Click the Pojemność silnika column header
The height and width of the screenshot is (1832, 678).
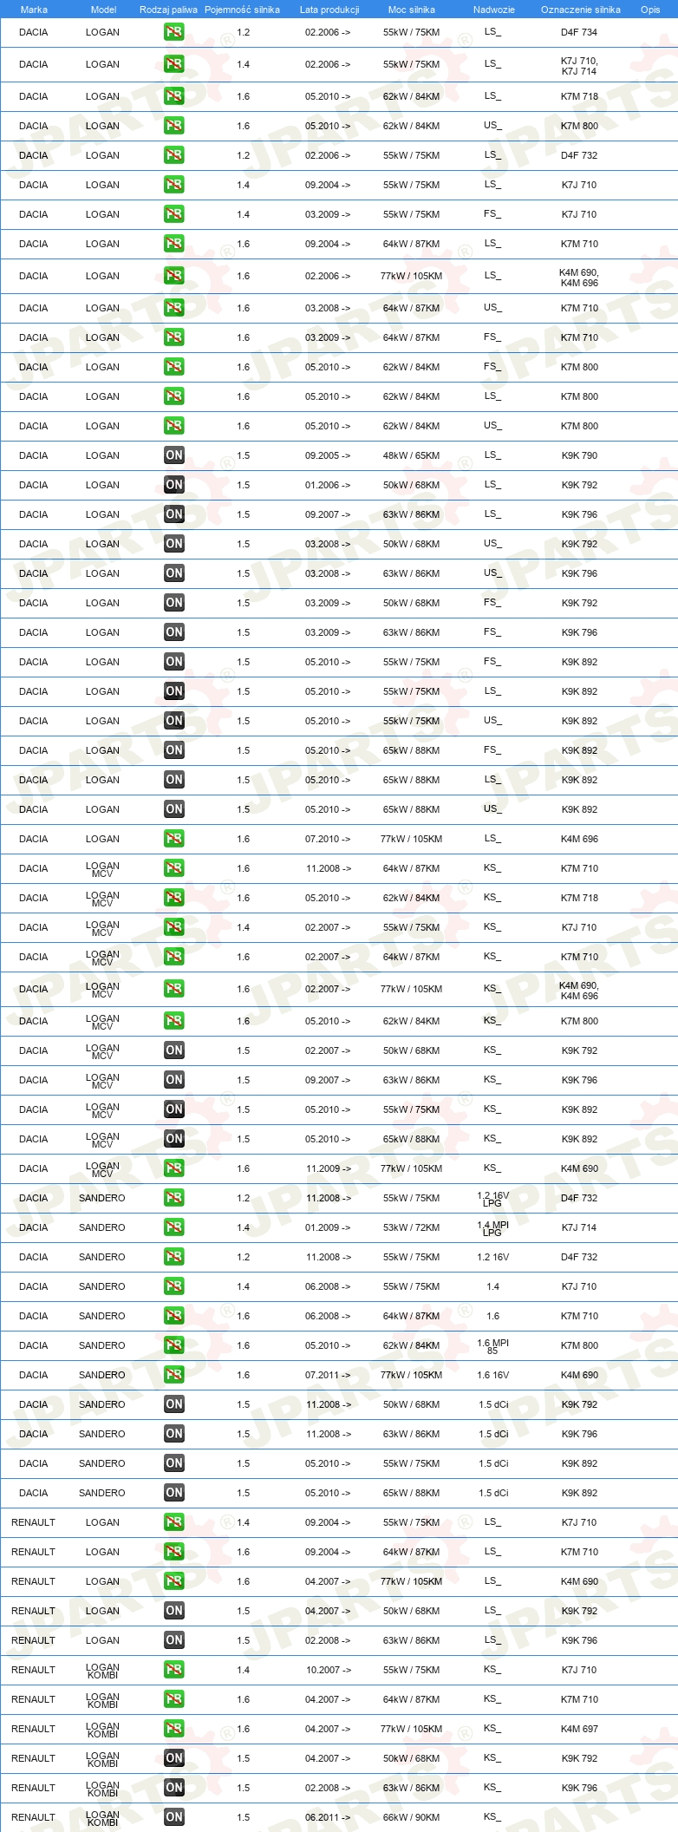pyautogui.click(x=242, y=10)
